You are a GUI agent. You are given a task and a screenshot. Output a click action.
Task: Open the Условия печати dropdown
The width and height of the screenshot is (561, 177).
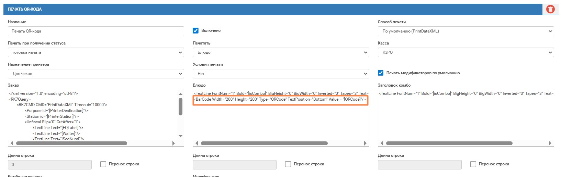pos(281,74)
